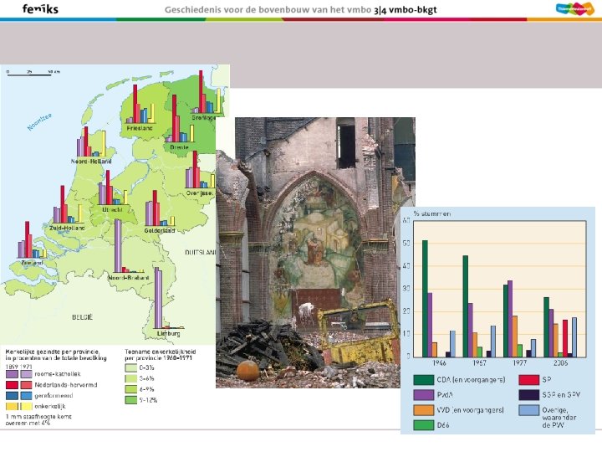Select the 'Noord-Holland' map label
This screenshot has width=602, height=452.
click(x=91, y=161)
